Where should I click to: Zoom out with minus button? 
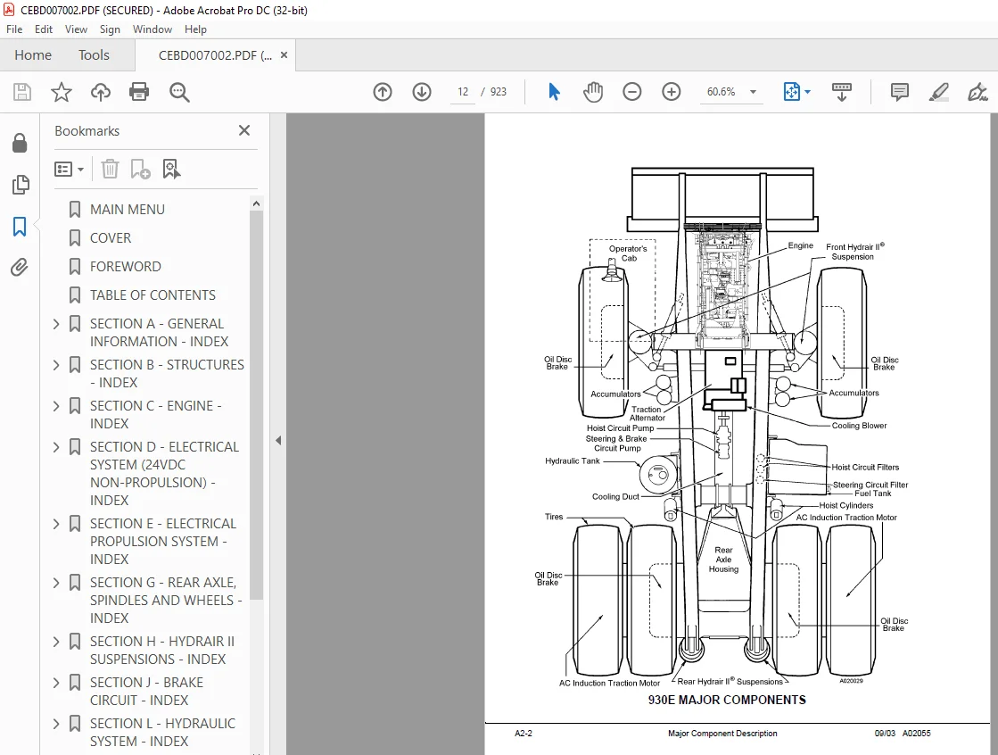(x=632, y=92)
